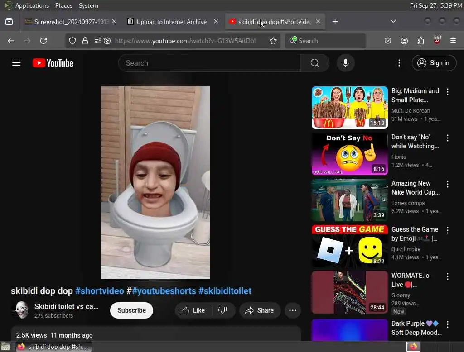
Task: Open Dark Purple Soft Deep Mood thumbnail
Action: click(x=349, y=329)
